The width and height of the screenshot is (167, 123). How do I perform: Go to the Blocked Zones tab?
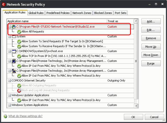pos(103,13)
